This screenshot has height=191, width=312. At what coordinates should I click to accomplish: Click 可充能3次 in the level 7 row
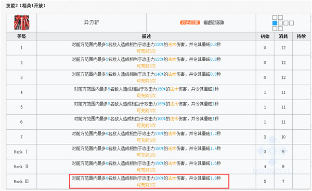[146, 140]
